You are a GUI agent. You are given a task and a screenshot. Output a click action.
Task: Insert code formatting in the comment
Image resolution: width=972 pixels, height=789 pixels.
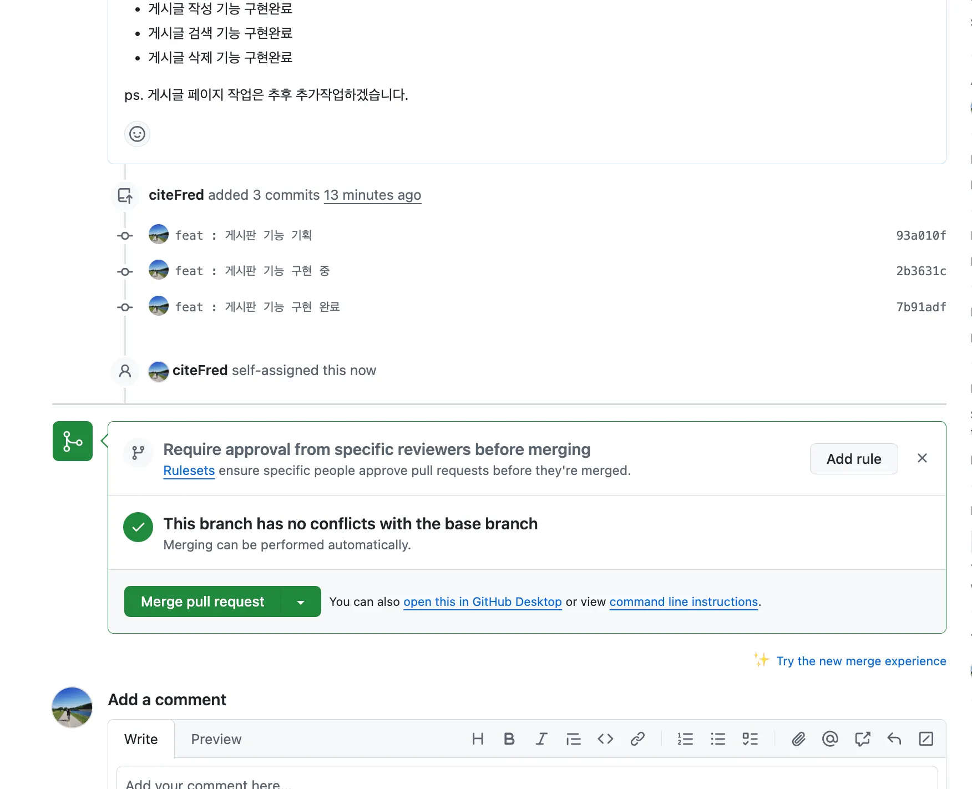605,739
